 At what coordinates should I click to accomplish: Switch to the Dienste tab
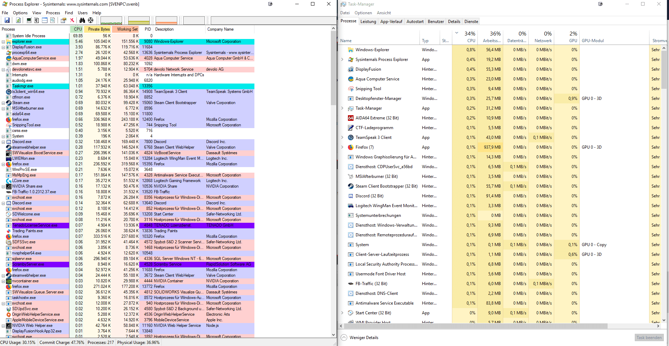click(x=471, y=21)
